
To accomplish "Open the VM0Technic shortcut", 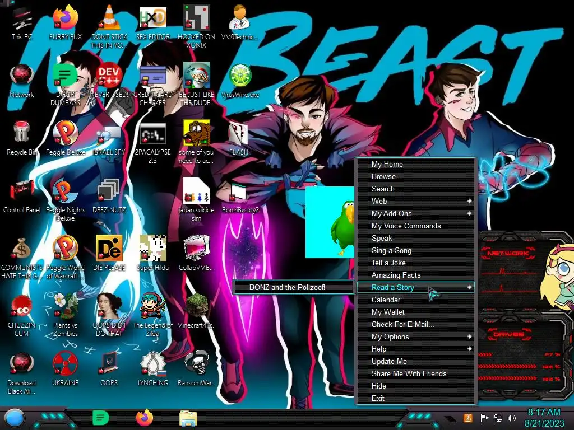I will (240, 24).
